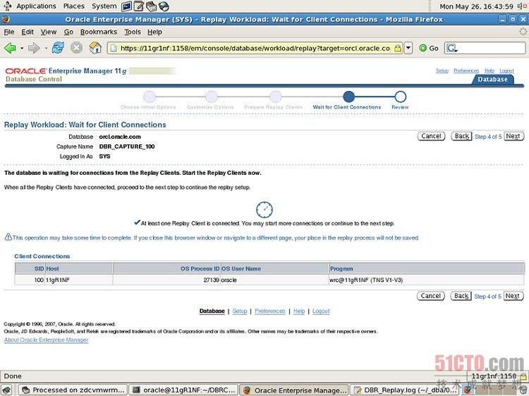Click the Reload page icon
Screen dimensions: 529x396
point(58,48)
